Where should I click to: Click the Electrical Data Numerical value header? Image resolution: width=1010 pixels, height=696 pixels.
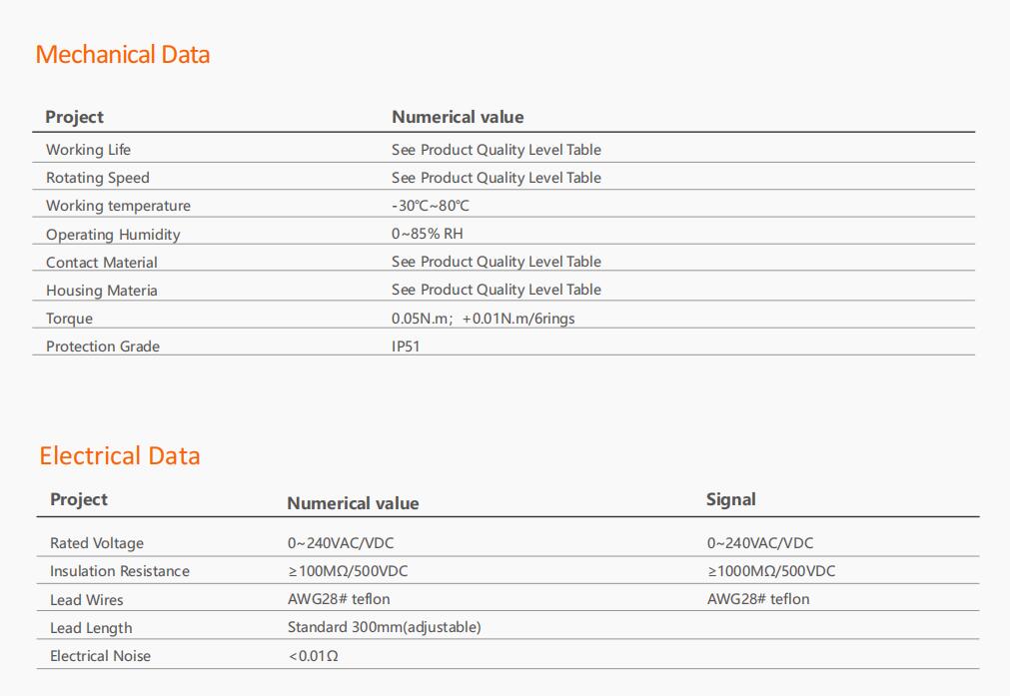coord(353,503)
